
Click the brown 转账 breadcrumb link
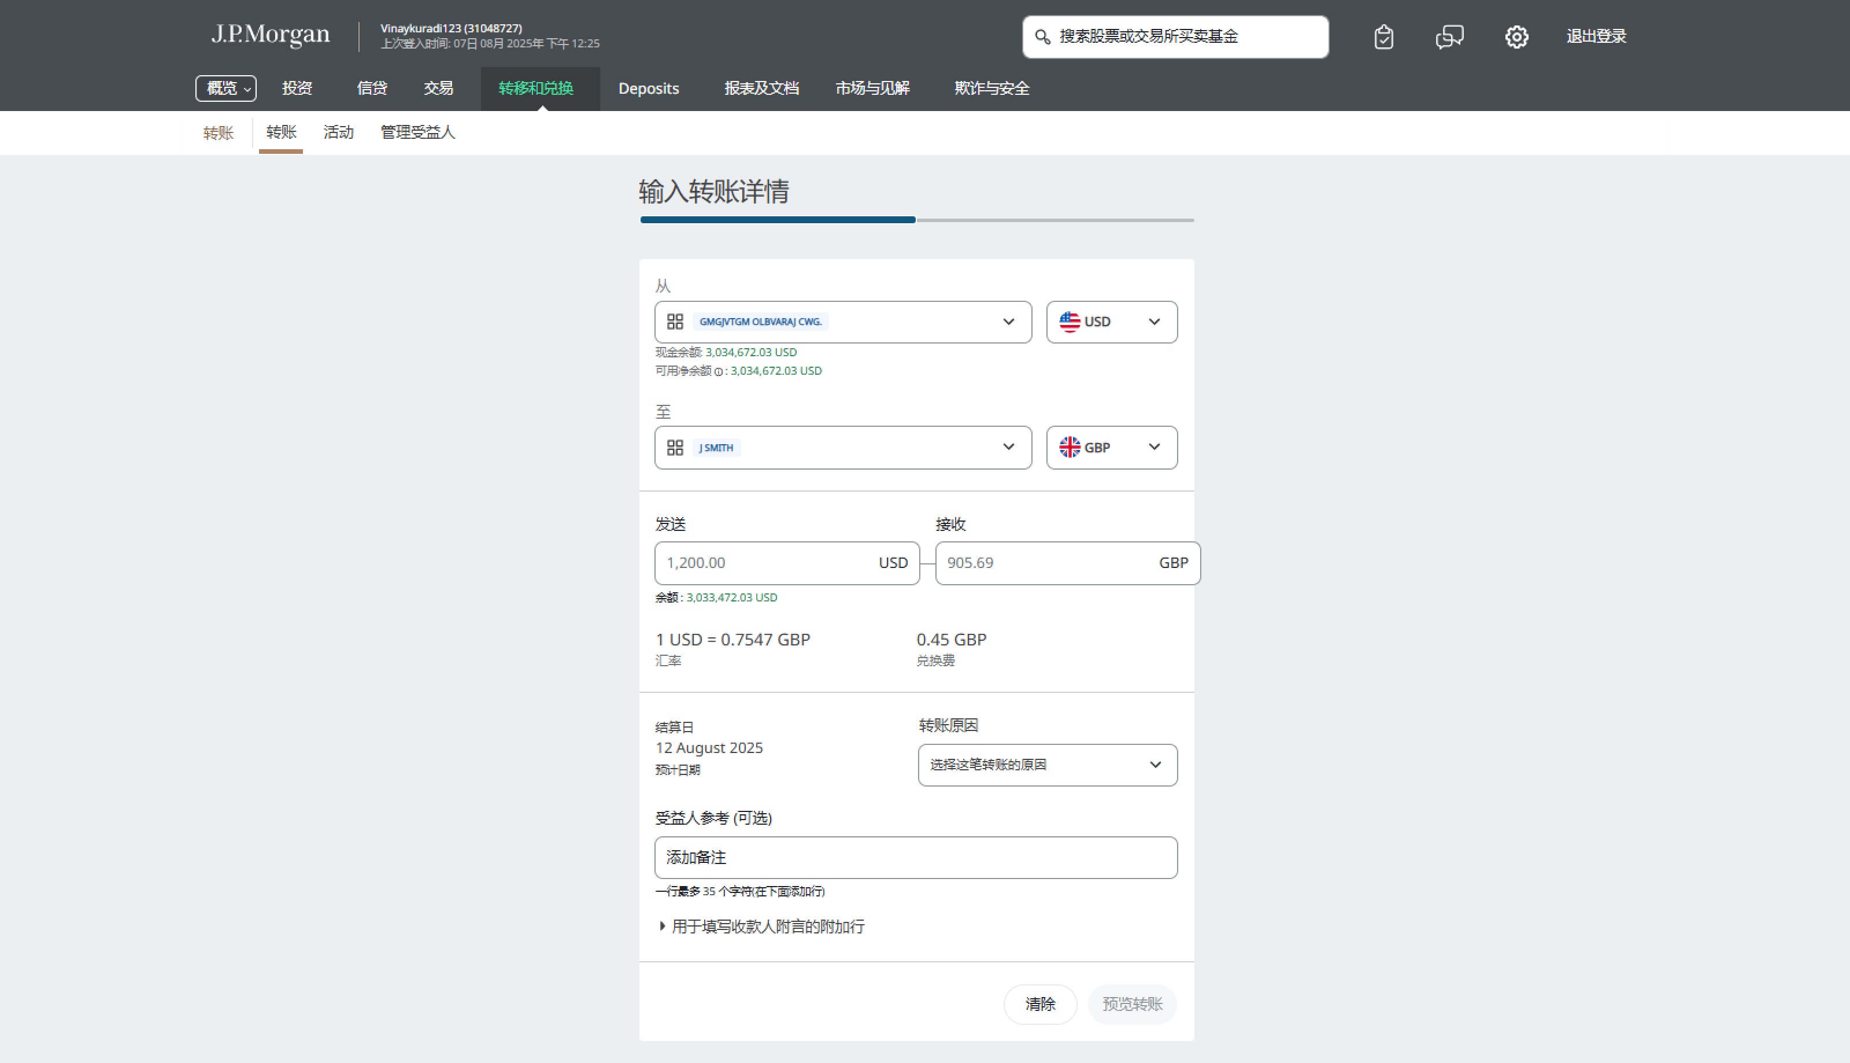click(x=218, y=133)
